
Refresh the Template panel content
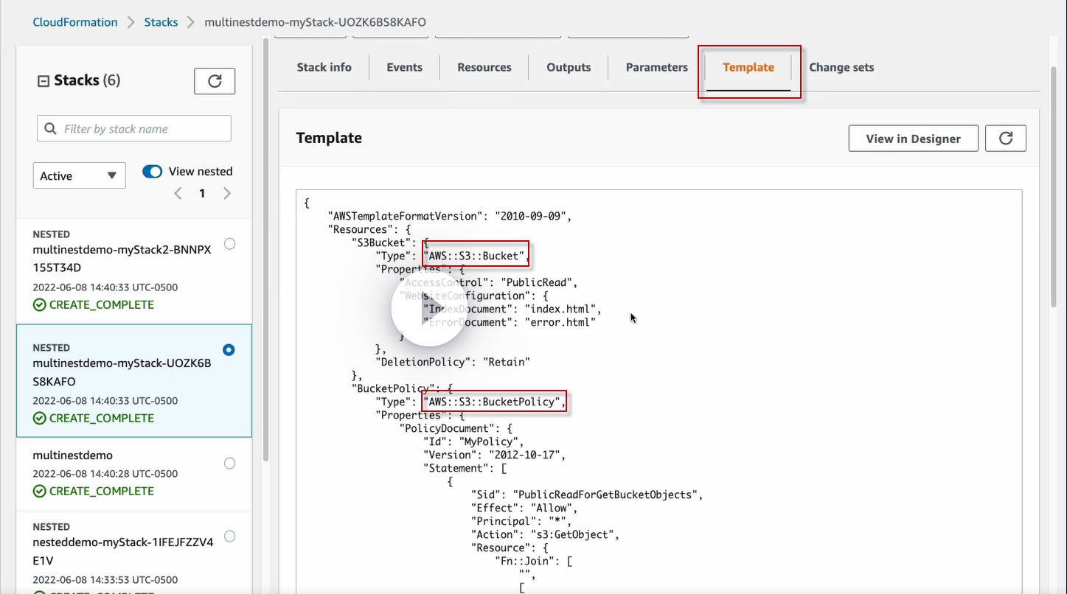pyautogui.click(x=1006, y=139)
